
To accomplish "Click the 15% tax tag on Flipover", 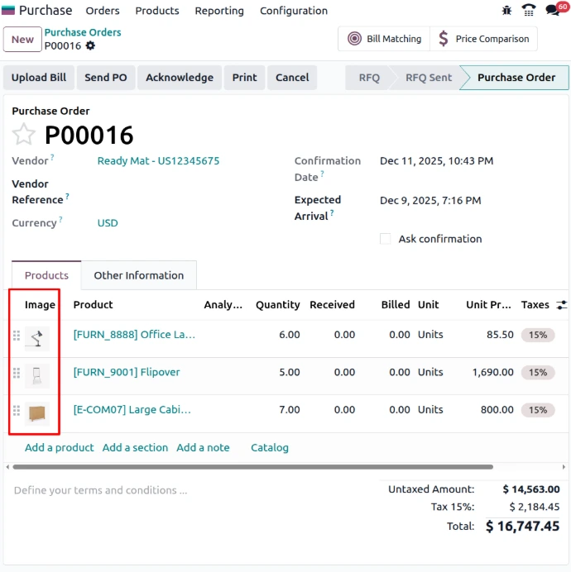I will 538,373.
